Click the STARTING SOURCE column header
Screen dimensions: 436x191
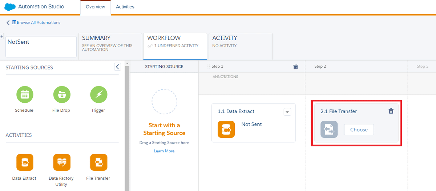(x=164, y=67)
